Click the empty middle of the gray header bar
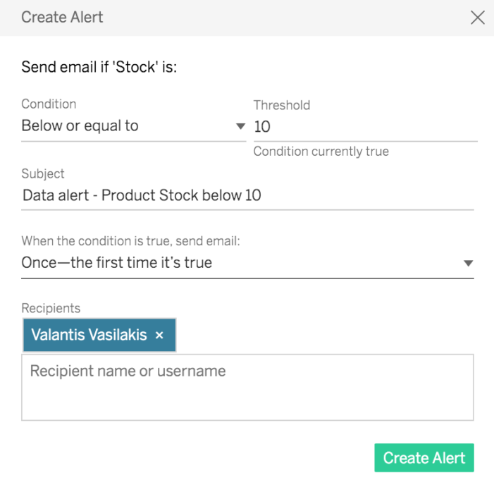The image size is (494, 497). click(282, 18)
